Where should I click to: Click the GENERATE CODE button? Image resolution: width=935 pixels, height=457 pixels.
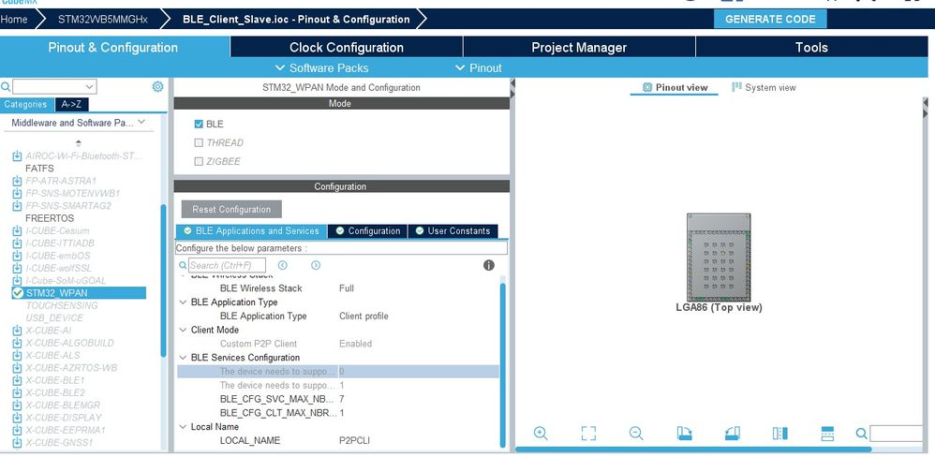click(x=770, y=19)
